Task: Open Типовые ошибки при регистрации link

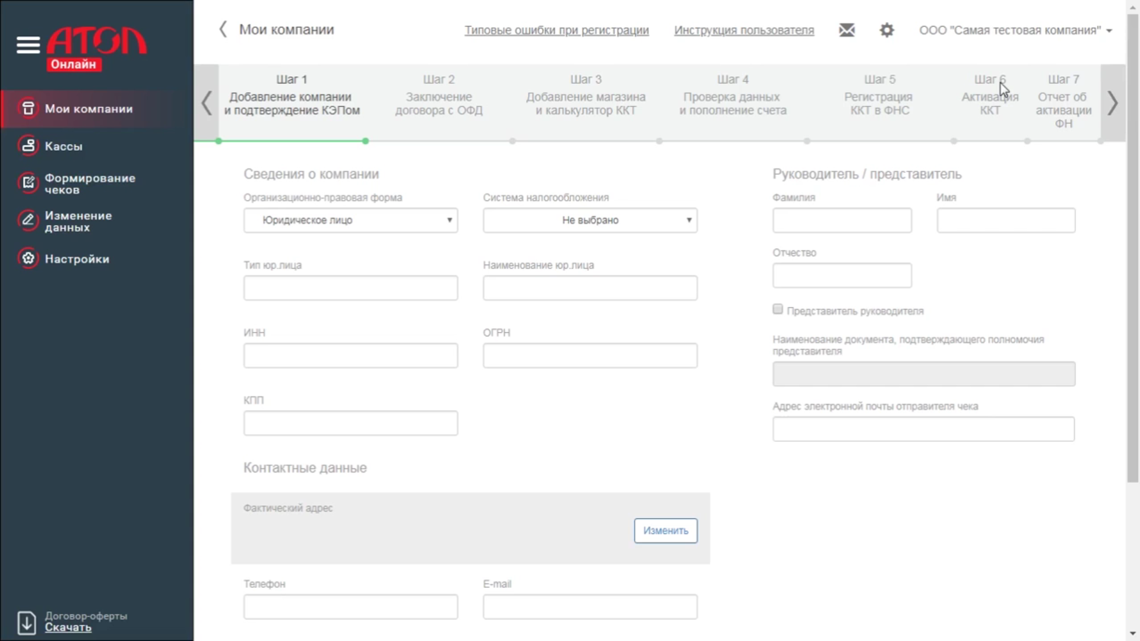Action: (x=556, y=30)
